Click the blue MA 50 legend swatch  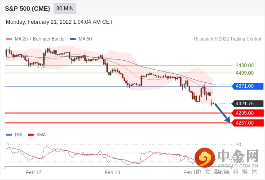tap(73, 39)
